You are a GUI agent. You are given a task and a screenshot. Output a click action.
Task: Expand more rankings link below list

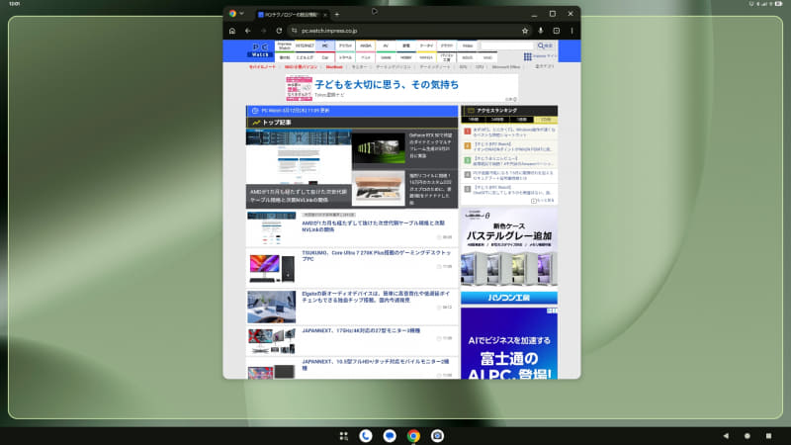tap(542, 201)
